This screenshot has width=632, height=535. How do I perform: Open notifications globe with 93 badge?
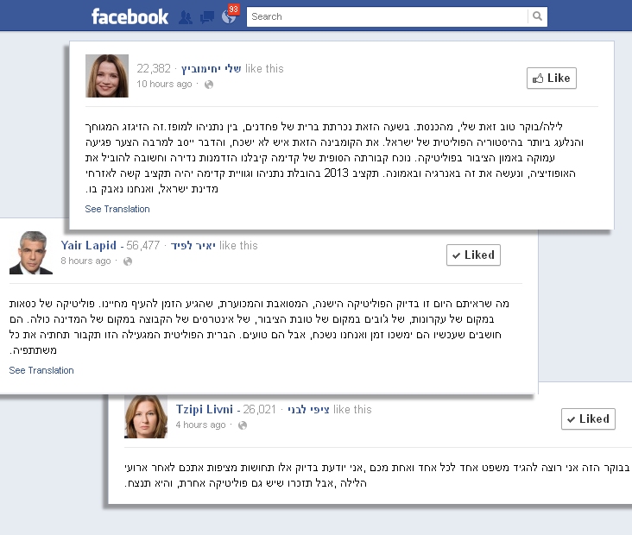(230, 16)
